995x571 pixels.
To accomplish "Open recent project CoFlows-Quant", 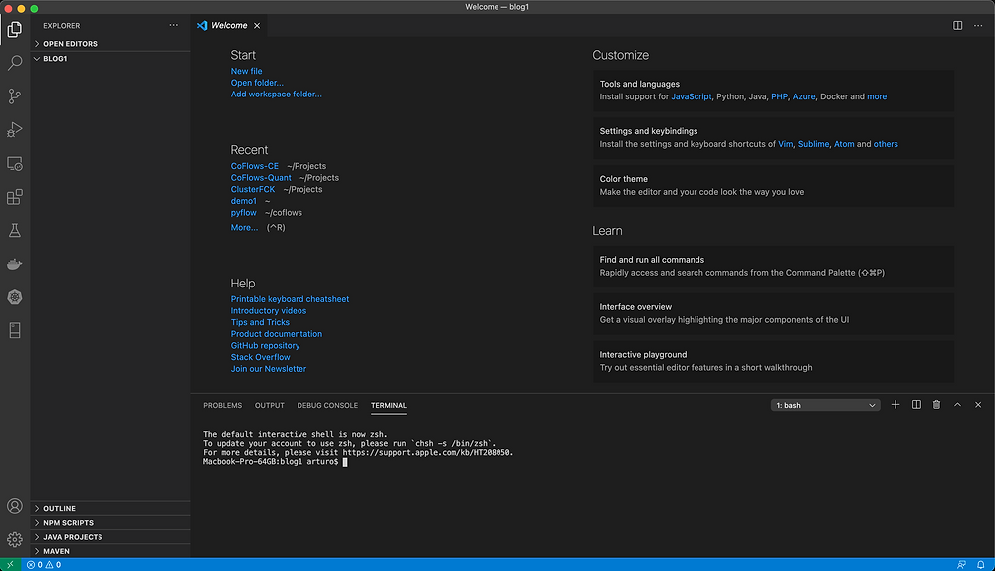I will tap(261, 178).
